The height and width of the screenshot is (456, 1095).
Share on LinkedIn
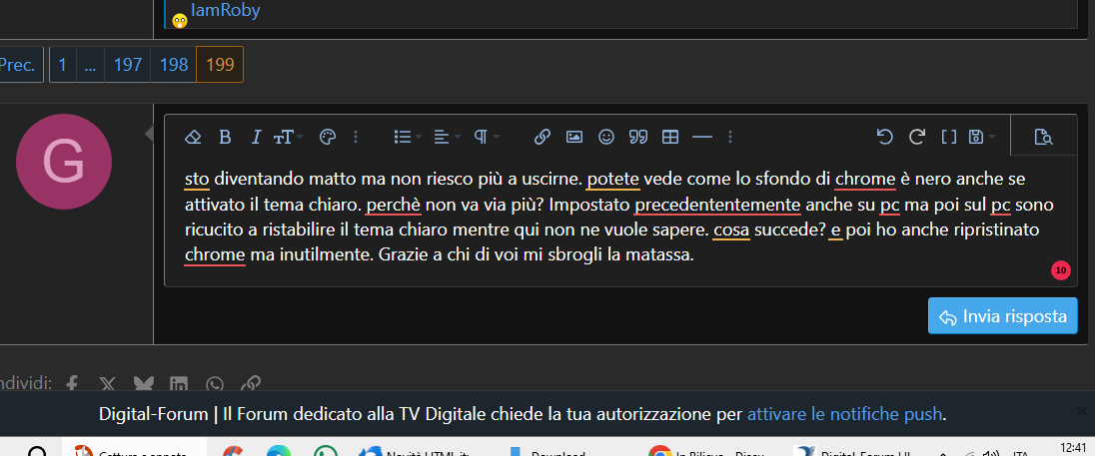(x=179, y=383)
